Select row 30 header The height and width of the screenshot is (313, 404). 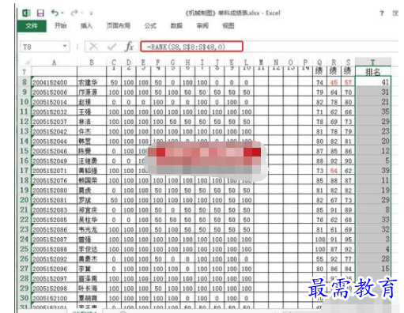25,298
